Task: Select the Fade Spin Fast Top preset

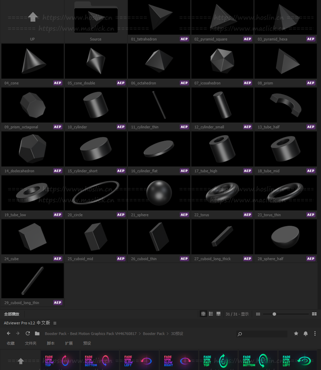Action: [219, 360]
